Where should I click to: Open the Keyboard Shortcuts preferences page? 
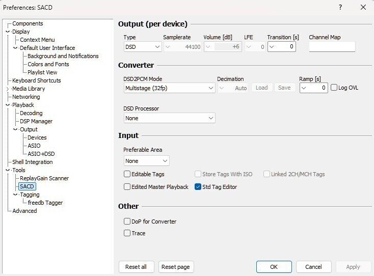tap(36, 80)
